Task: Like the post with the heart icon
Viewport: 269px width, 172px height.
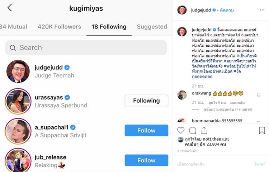Action: point(181,130)
